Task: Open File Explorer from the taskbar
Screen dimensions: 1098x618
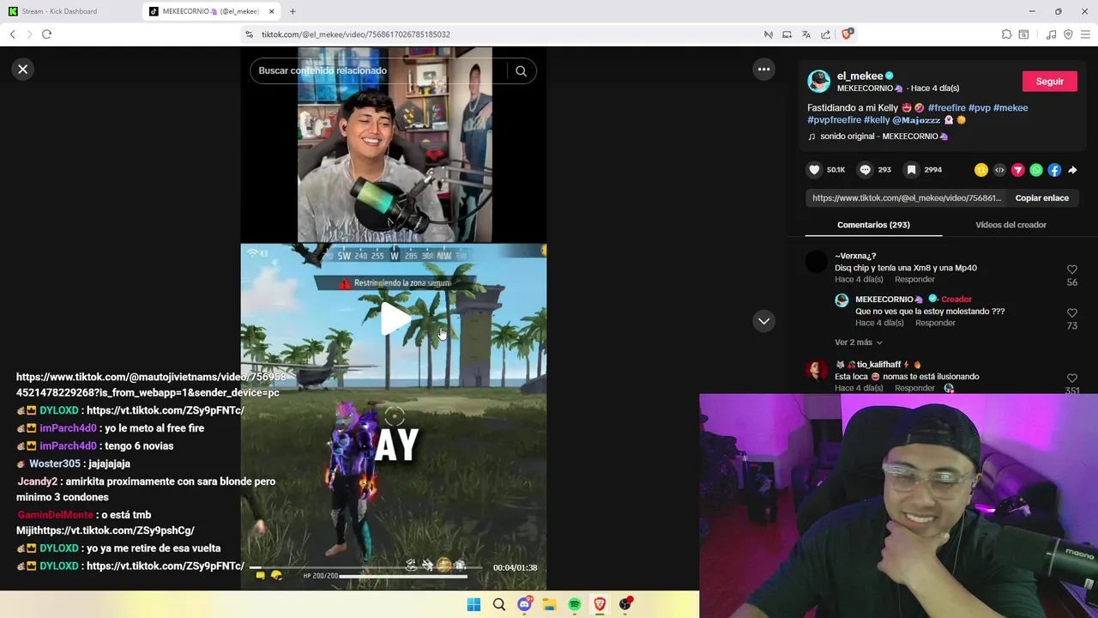Action: (549, 604)
